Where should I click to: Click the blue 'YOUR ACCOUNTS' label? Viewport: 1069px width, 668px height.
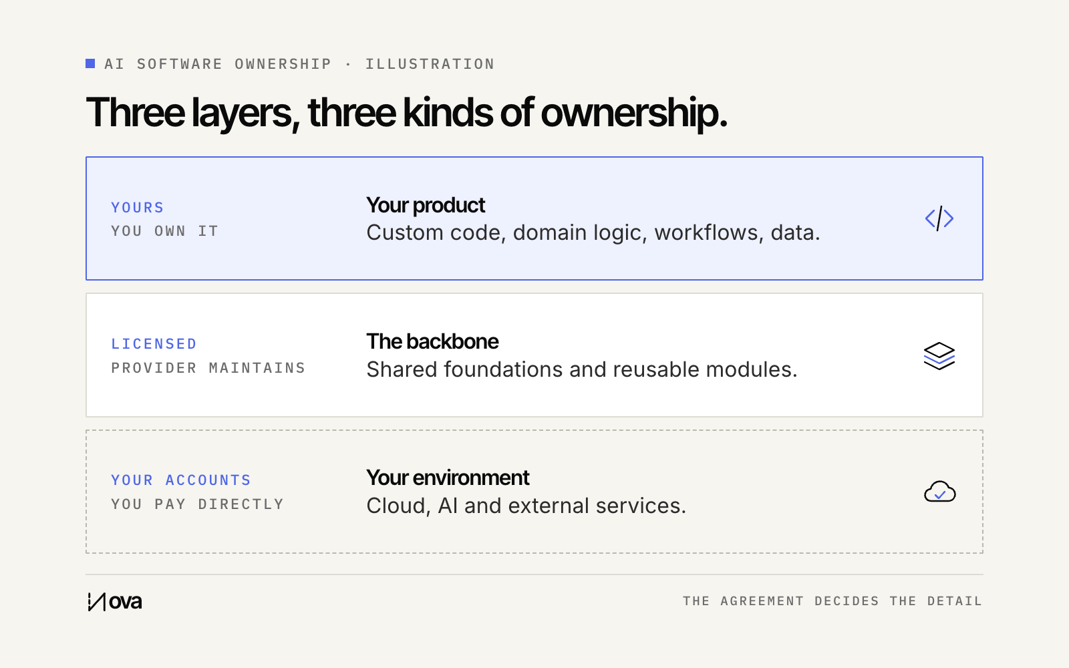point(181,480)
